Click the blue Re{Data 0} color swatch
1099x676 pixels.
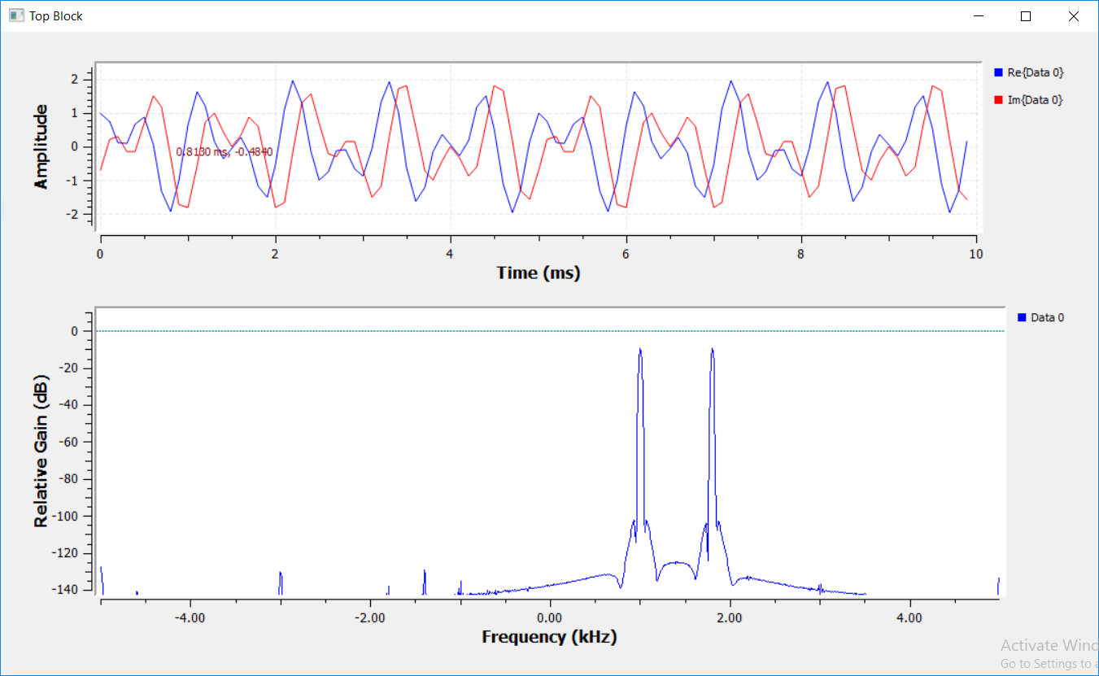pyautogui.click(x=998, y=72)
